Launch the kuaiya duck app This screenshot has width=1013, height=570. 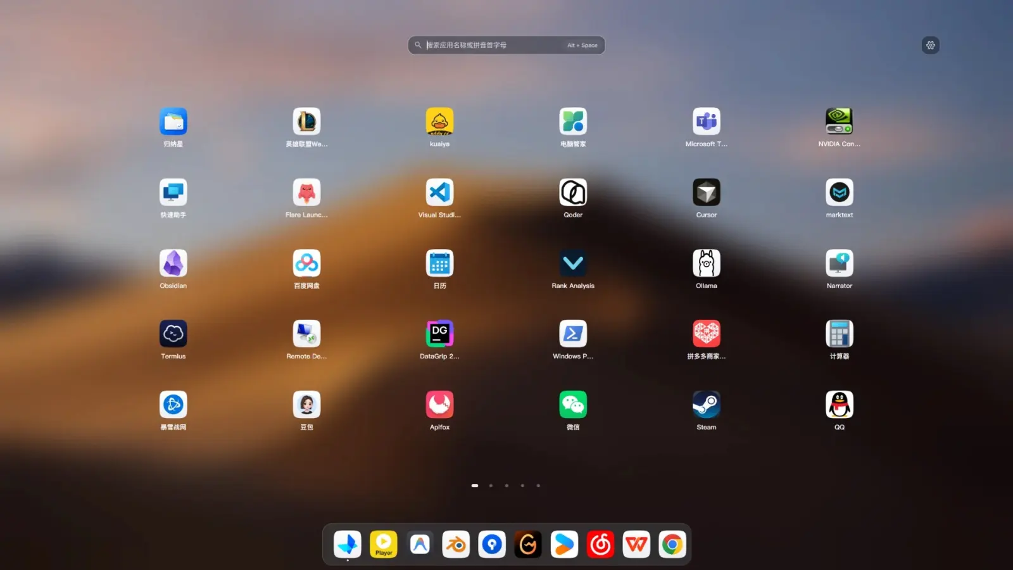point(439,122)
